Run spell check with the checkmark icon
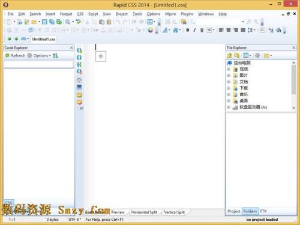The height and width of the screenshot is (225, 300). pos(79,22)
